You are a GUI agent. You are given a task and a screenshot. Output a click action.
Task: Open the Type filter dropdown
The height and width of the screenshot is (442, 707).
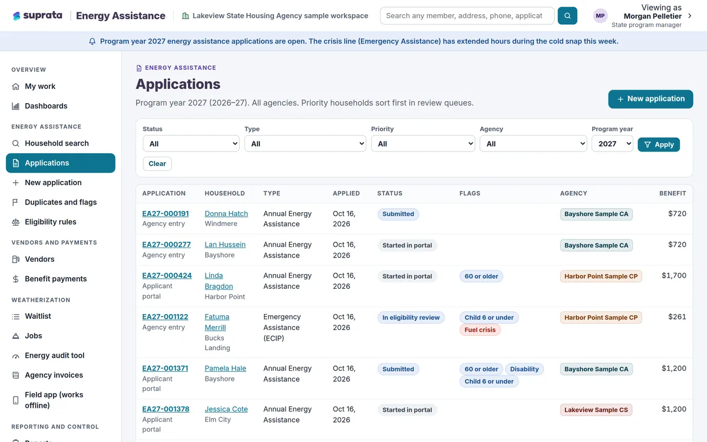point(305,144)
